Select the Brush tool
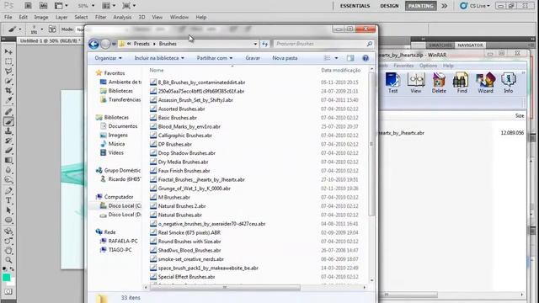The image size is (539, 303). click(8, 121)
